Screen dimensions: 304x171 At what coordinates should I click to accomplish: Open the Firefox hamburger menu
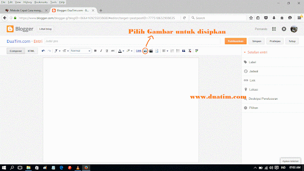(299, 18)
